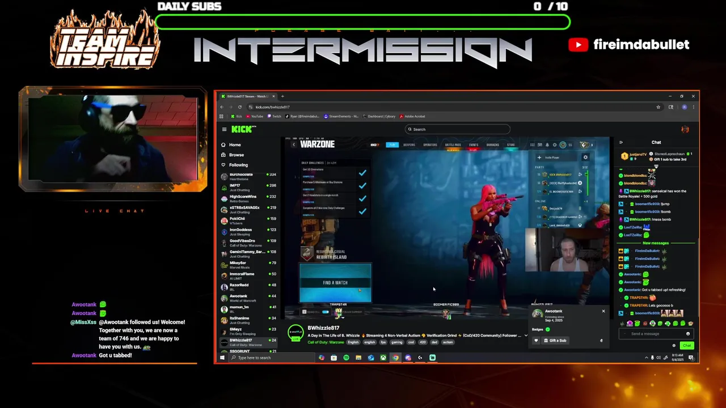
Task: Open the StreamElements bookmark
Action: coord(341,116)
